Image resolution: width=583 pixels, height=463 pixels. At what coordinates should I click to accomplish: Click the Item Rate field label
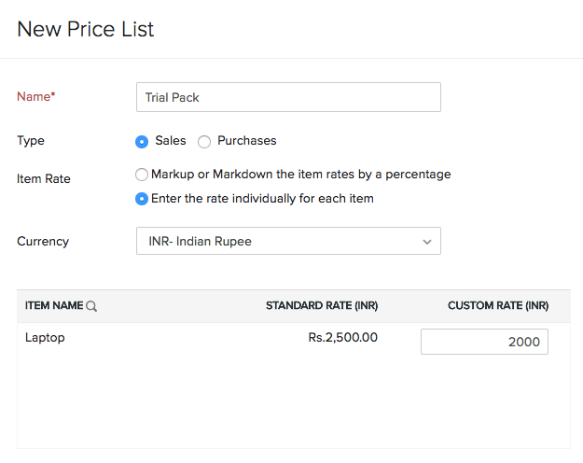click(44, 178)
